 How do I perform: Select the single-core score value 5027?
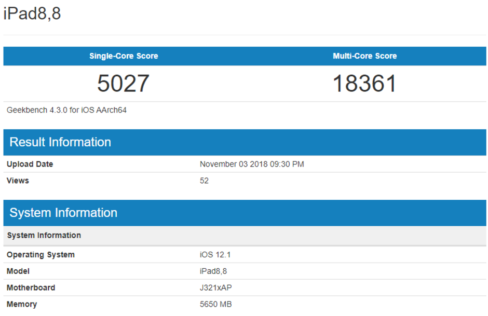coord(124,84)
